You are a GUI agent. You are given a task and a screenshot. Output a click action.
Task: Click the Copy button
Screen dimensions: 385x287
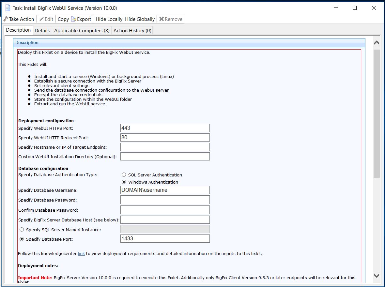click(63, 19)
